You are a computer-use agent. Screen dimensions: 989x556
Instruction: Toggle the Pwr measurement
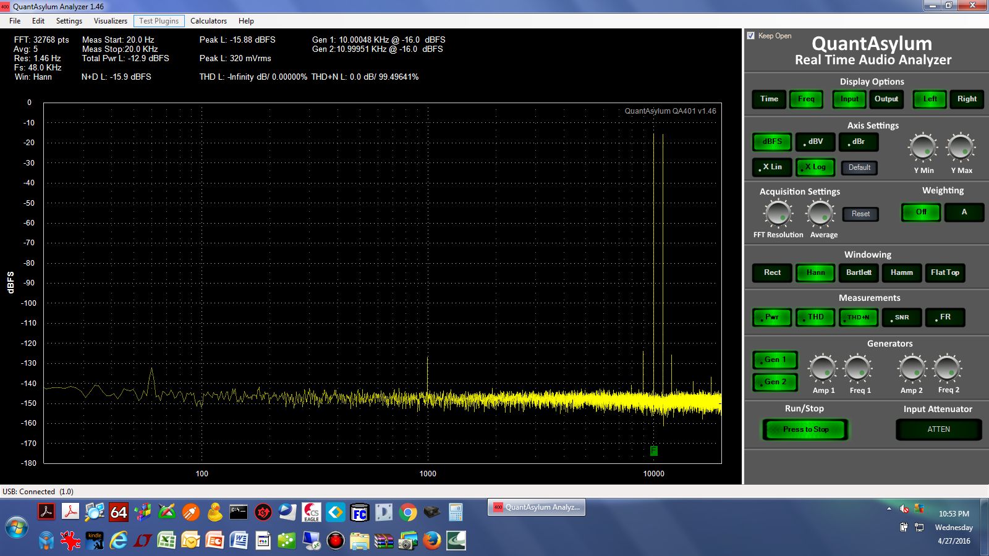click(x=772, y=317)
